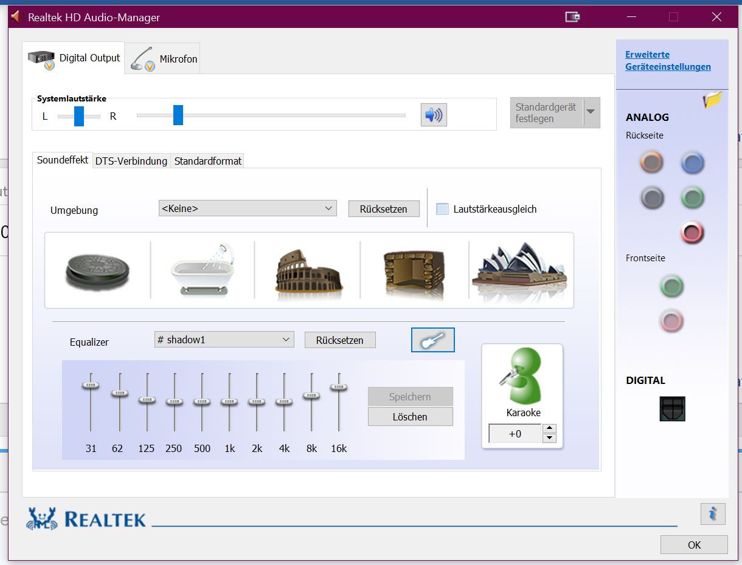Expand the Standardgerät festlegen dropdown arrow
This screenshot has width=742, height=565.
pos(591,112)
